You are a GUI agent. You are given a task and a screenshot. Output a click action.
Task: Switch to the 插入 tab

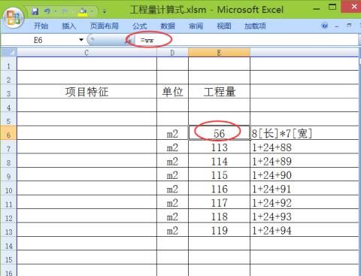[x=69, y=26]
